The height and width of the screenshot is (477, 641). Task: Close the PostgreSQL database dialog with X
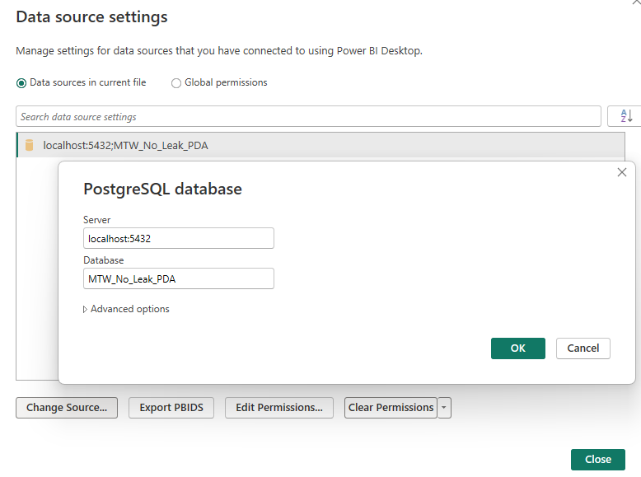(622, 172)
